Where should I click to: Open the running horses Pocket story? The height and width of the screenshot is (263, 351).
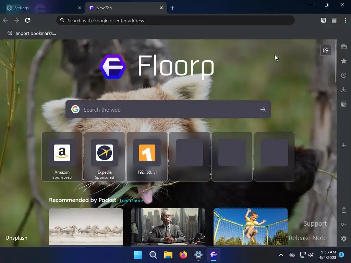(86, 227)
